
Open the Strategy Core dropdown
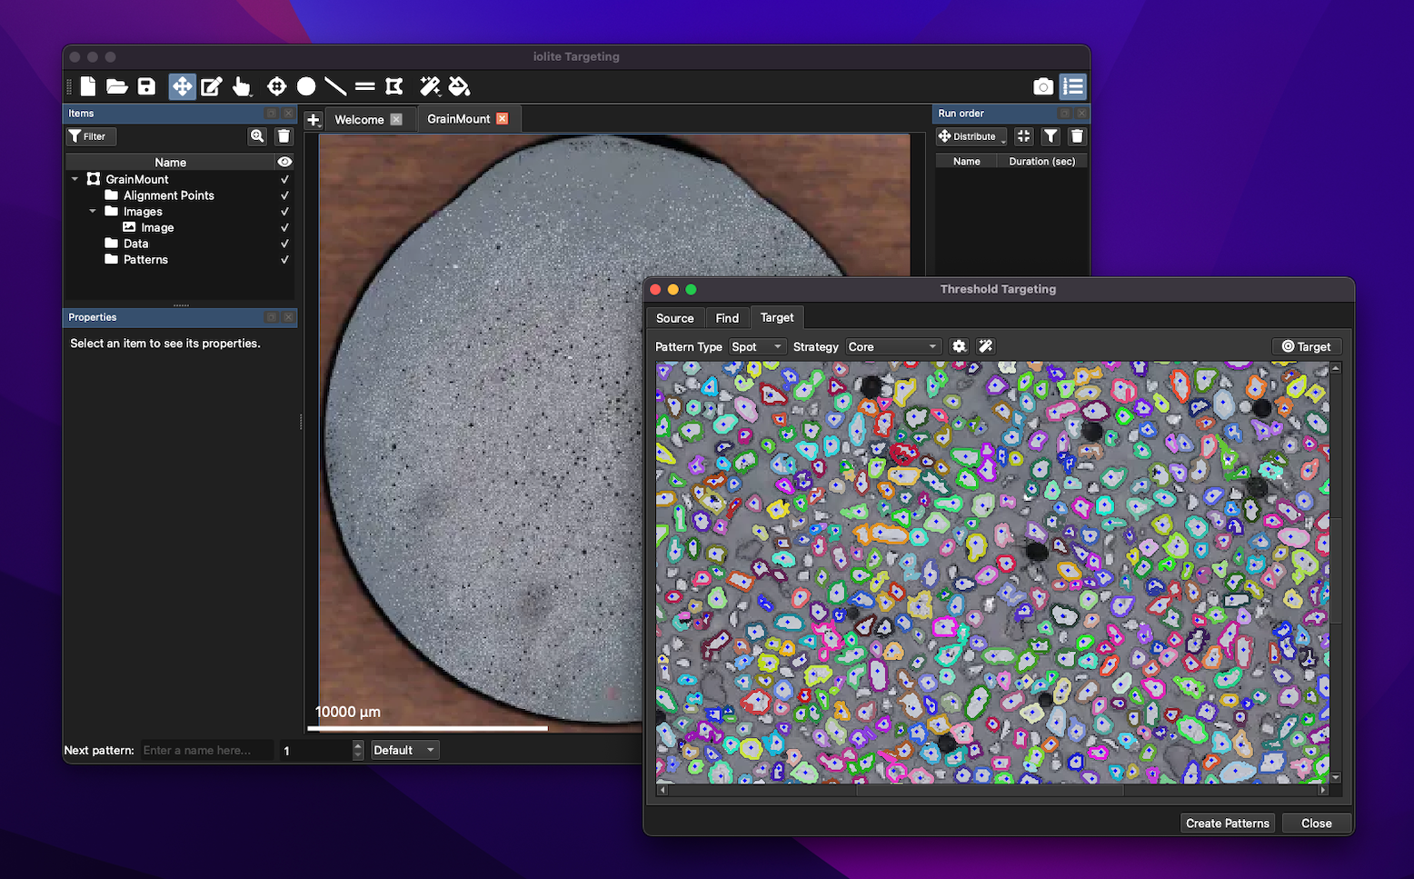(x=892, y=346)
